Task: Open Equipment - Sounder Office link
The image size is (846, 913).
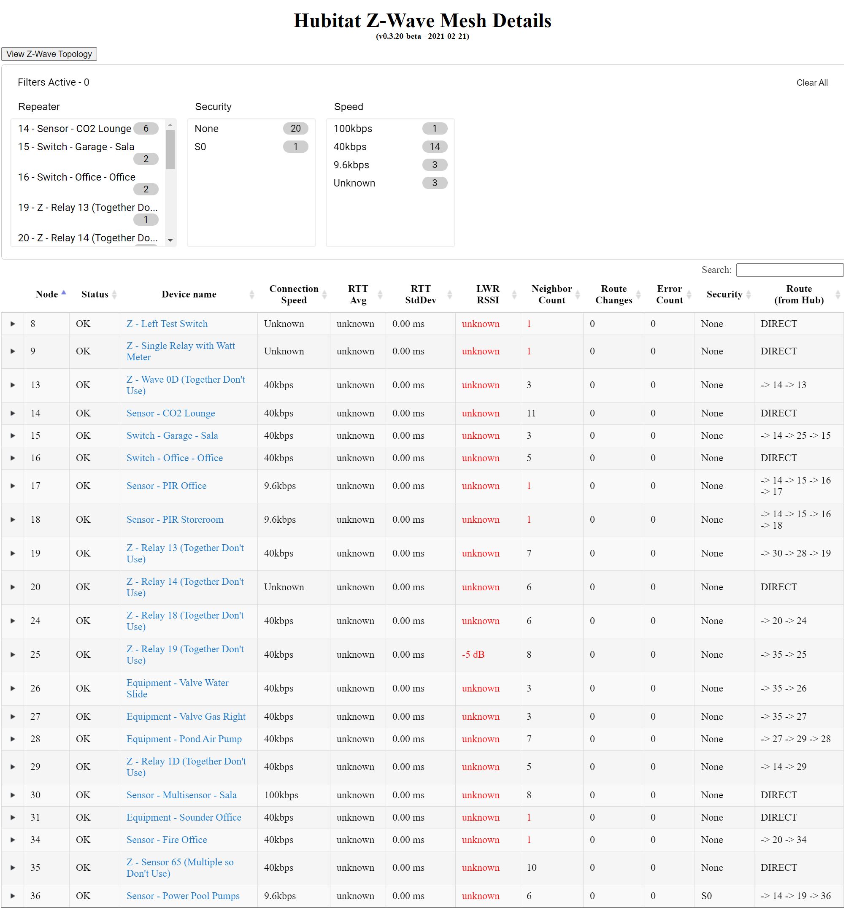Action: [x=184, y=818]
